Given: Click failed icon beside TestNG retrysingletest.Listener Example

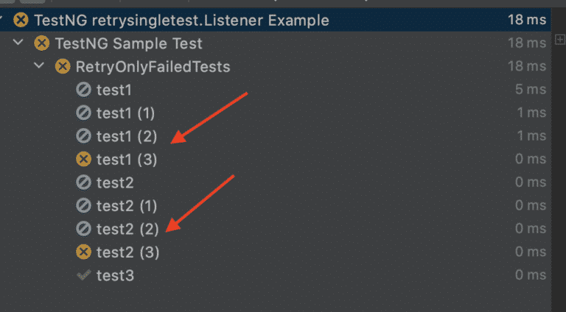Looking at the screenshot, I should click(x=21, y=20).
